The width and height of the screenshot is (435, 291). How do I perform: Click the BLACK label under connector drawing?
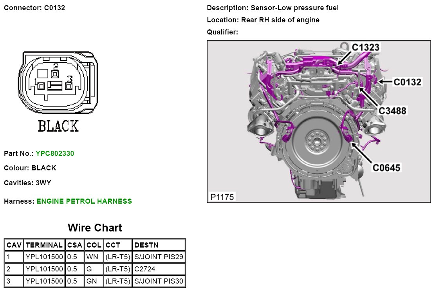58,126
